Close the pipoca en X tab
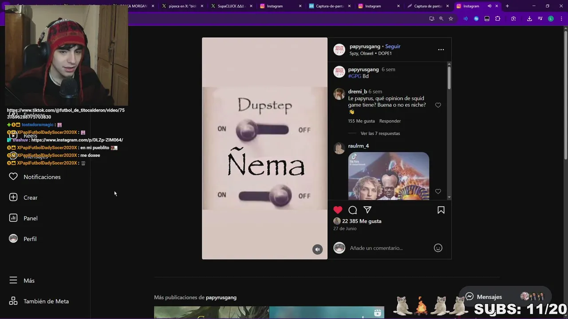 coord(202,6)
